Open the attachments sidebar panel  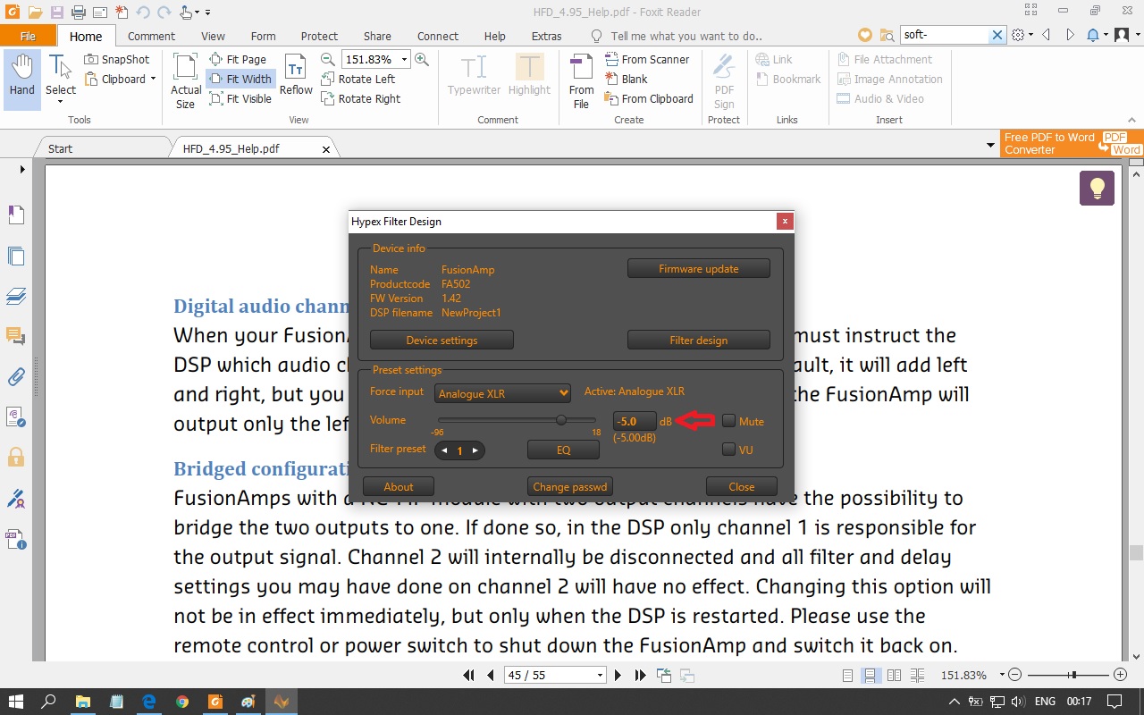pyautogui.click(x=16, y=376)
